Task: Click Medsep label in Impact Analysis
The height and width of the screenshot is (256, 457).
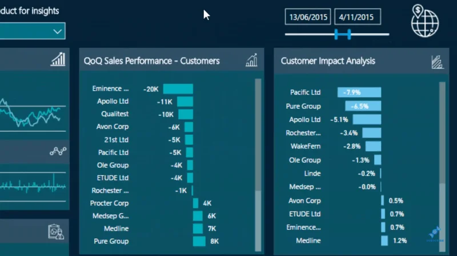Action: (x=305, y=187)
